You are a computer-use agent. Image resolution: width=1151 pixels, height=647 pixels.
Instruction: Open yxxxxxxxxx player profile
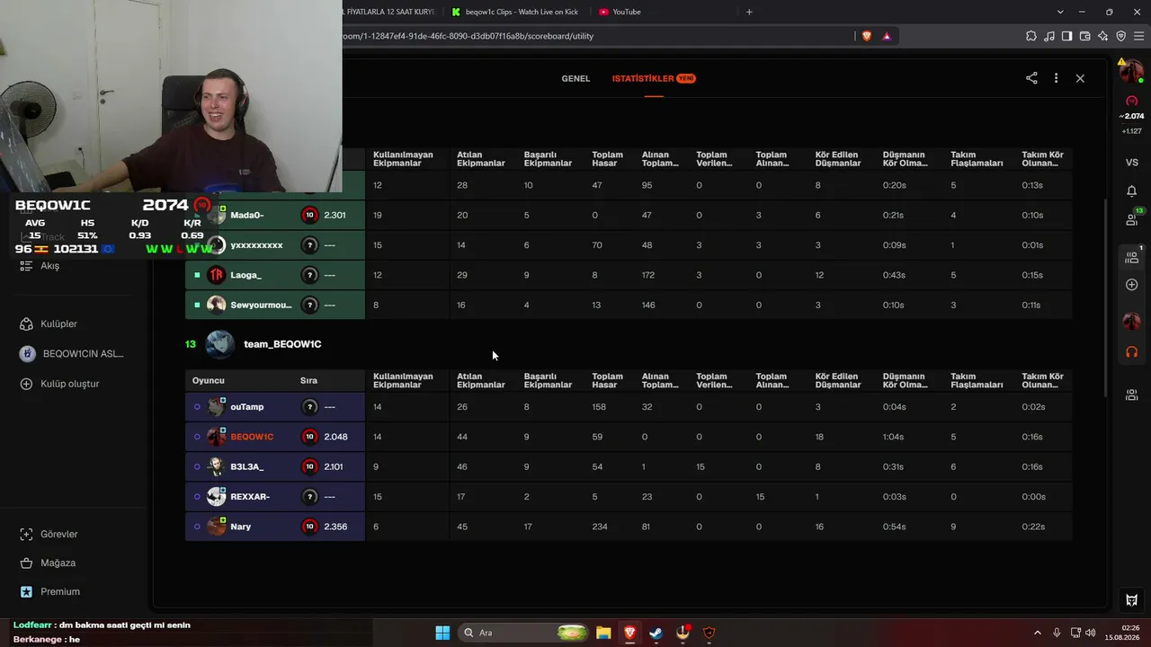coord(256,245)
